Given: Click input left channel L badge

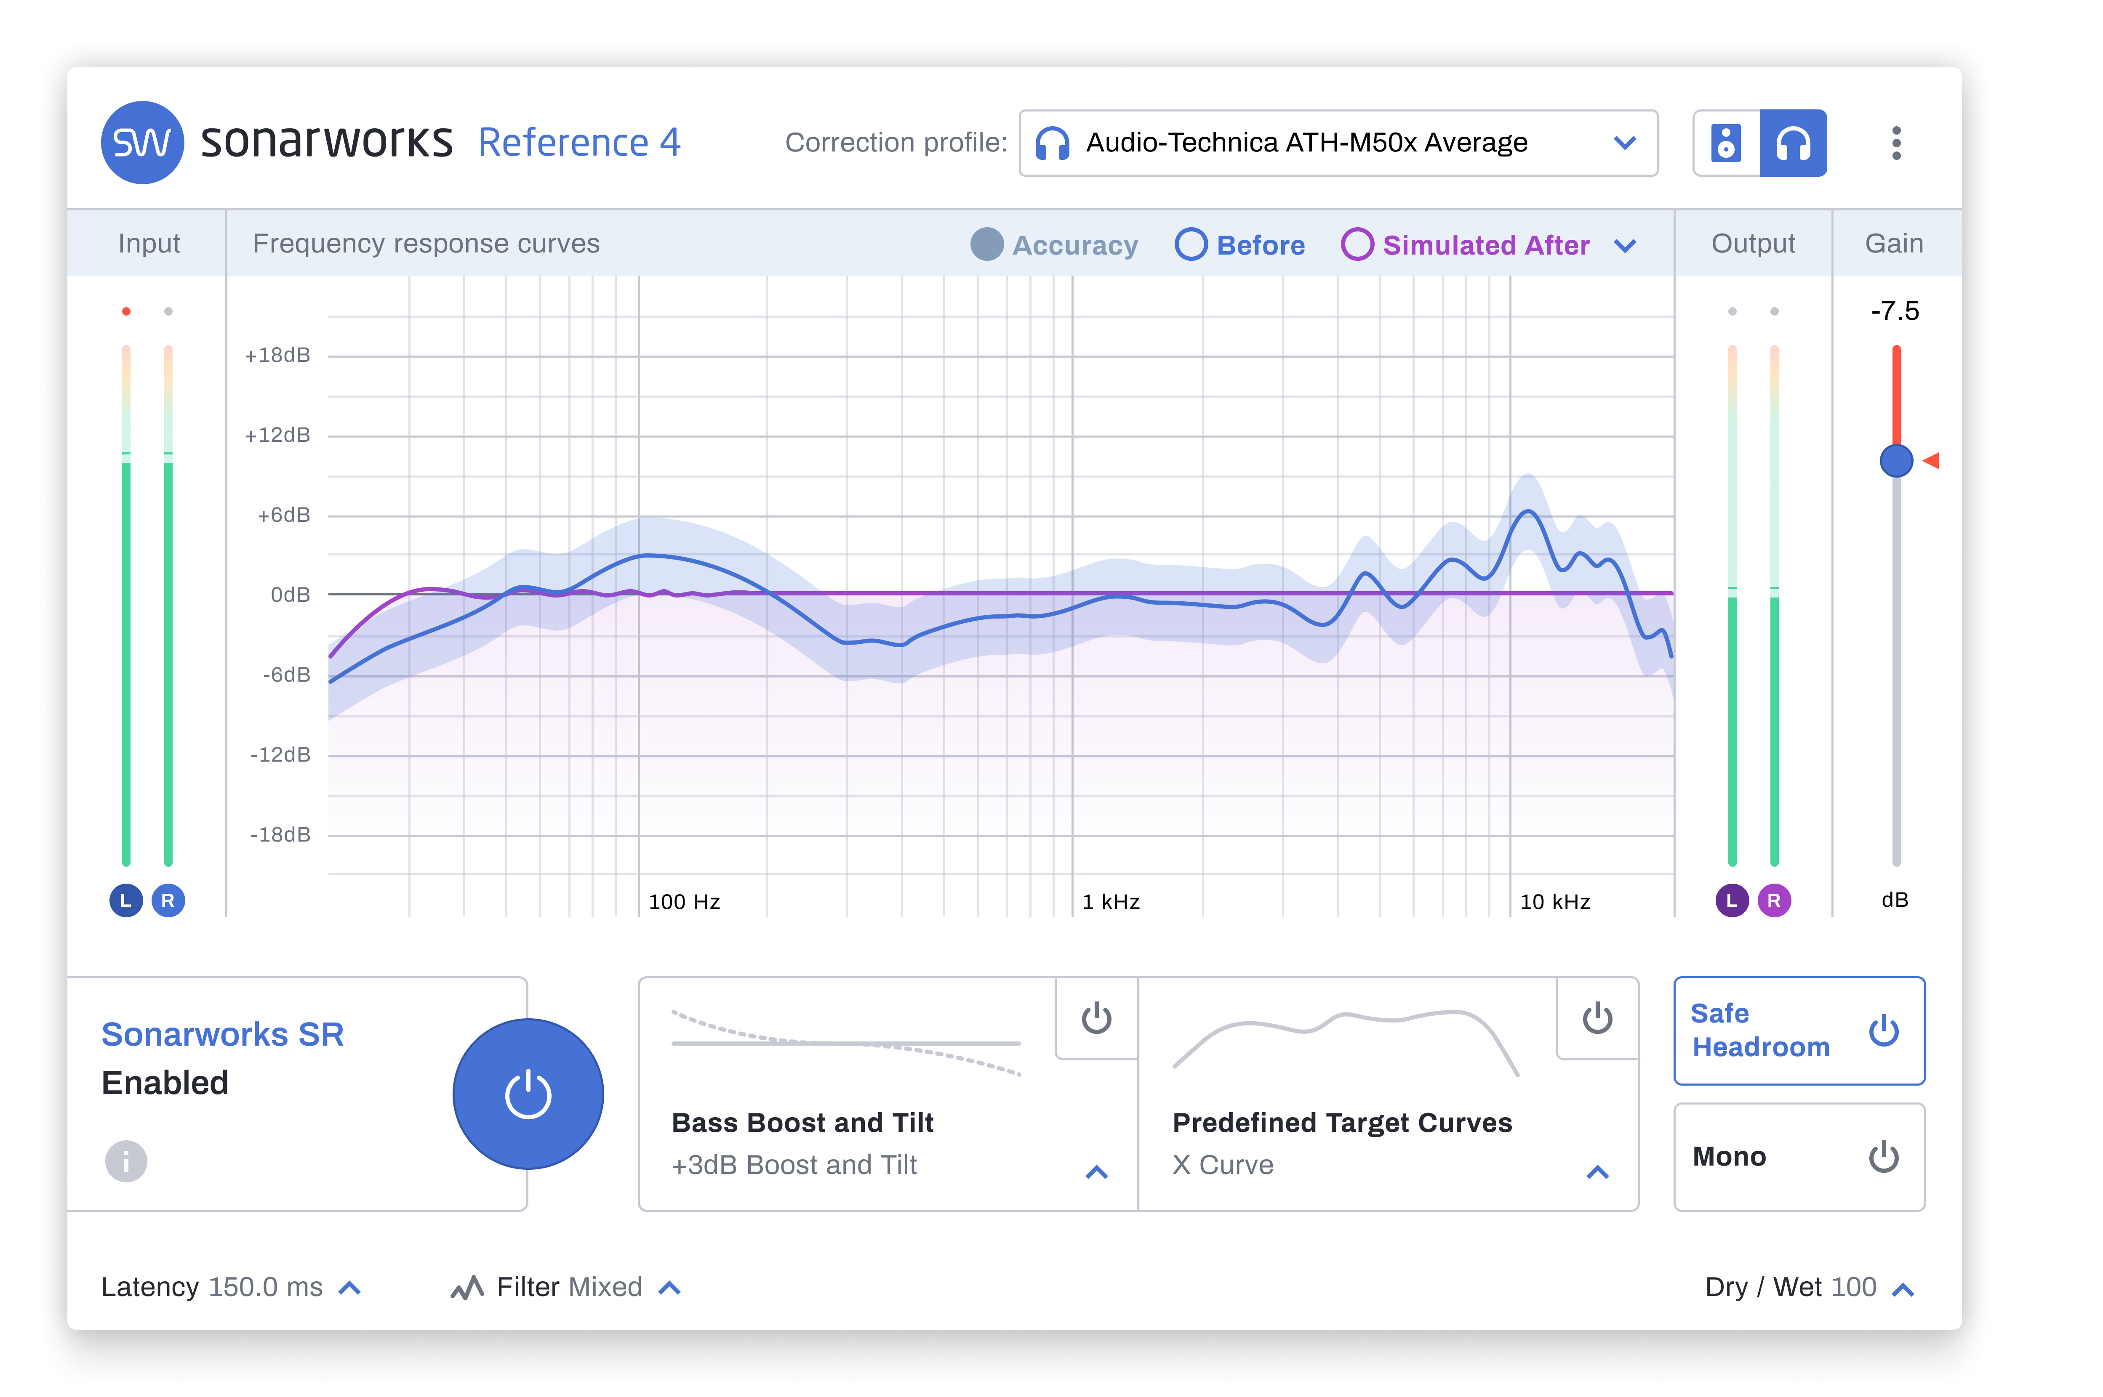Looking at the screenshot, I should tap(126, 900).
